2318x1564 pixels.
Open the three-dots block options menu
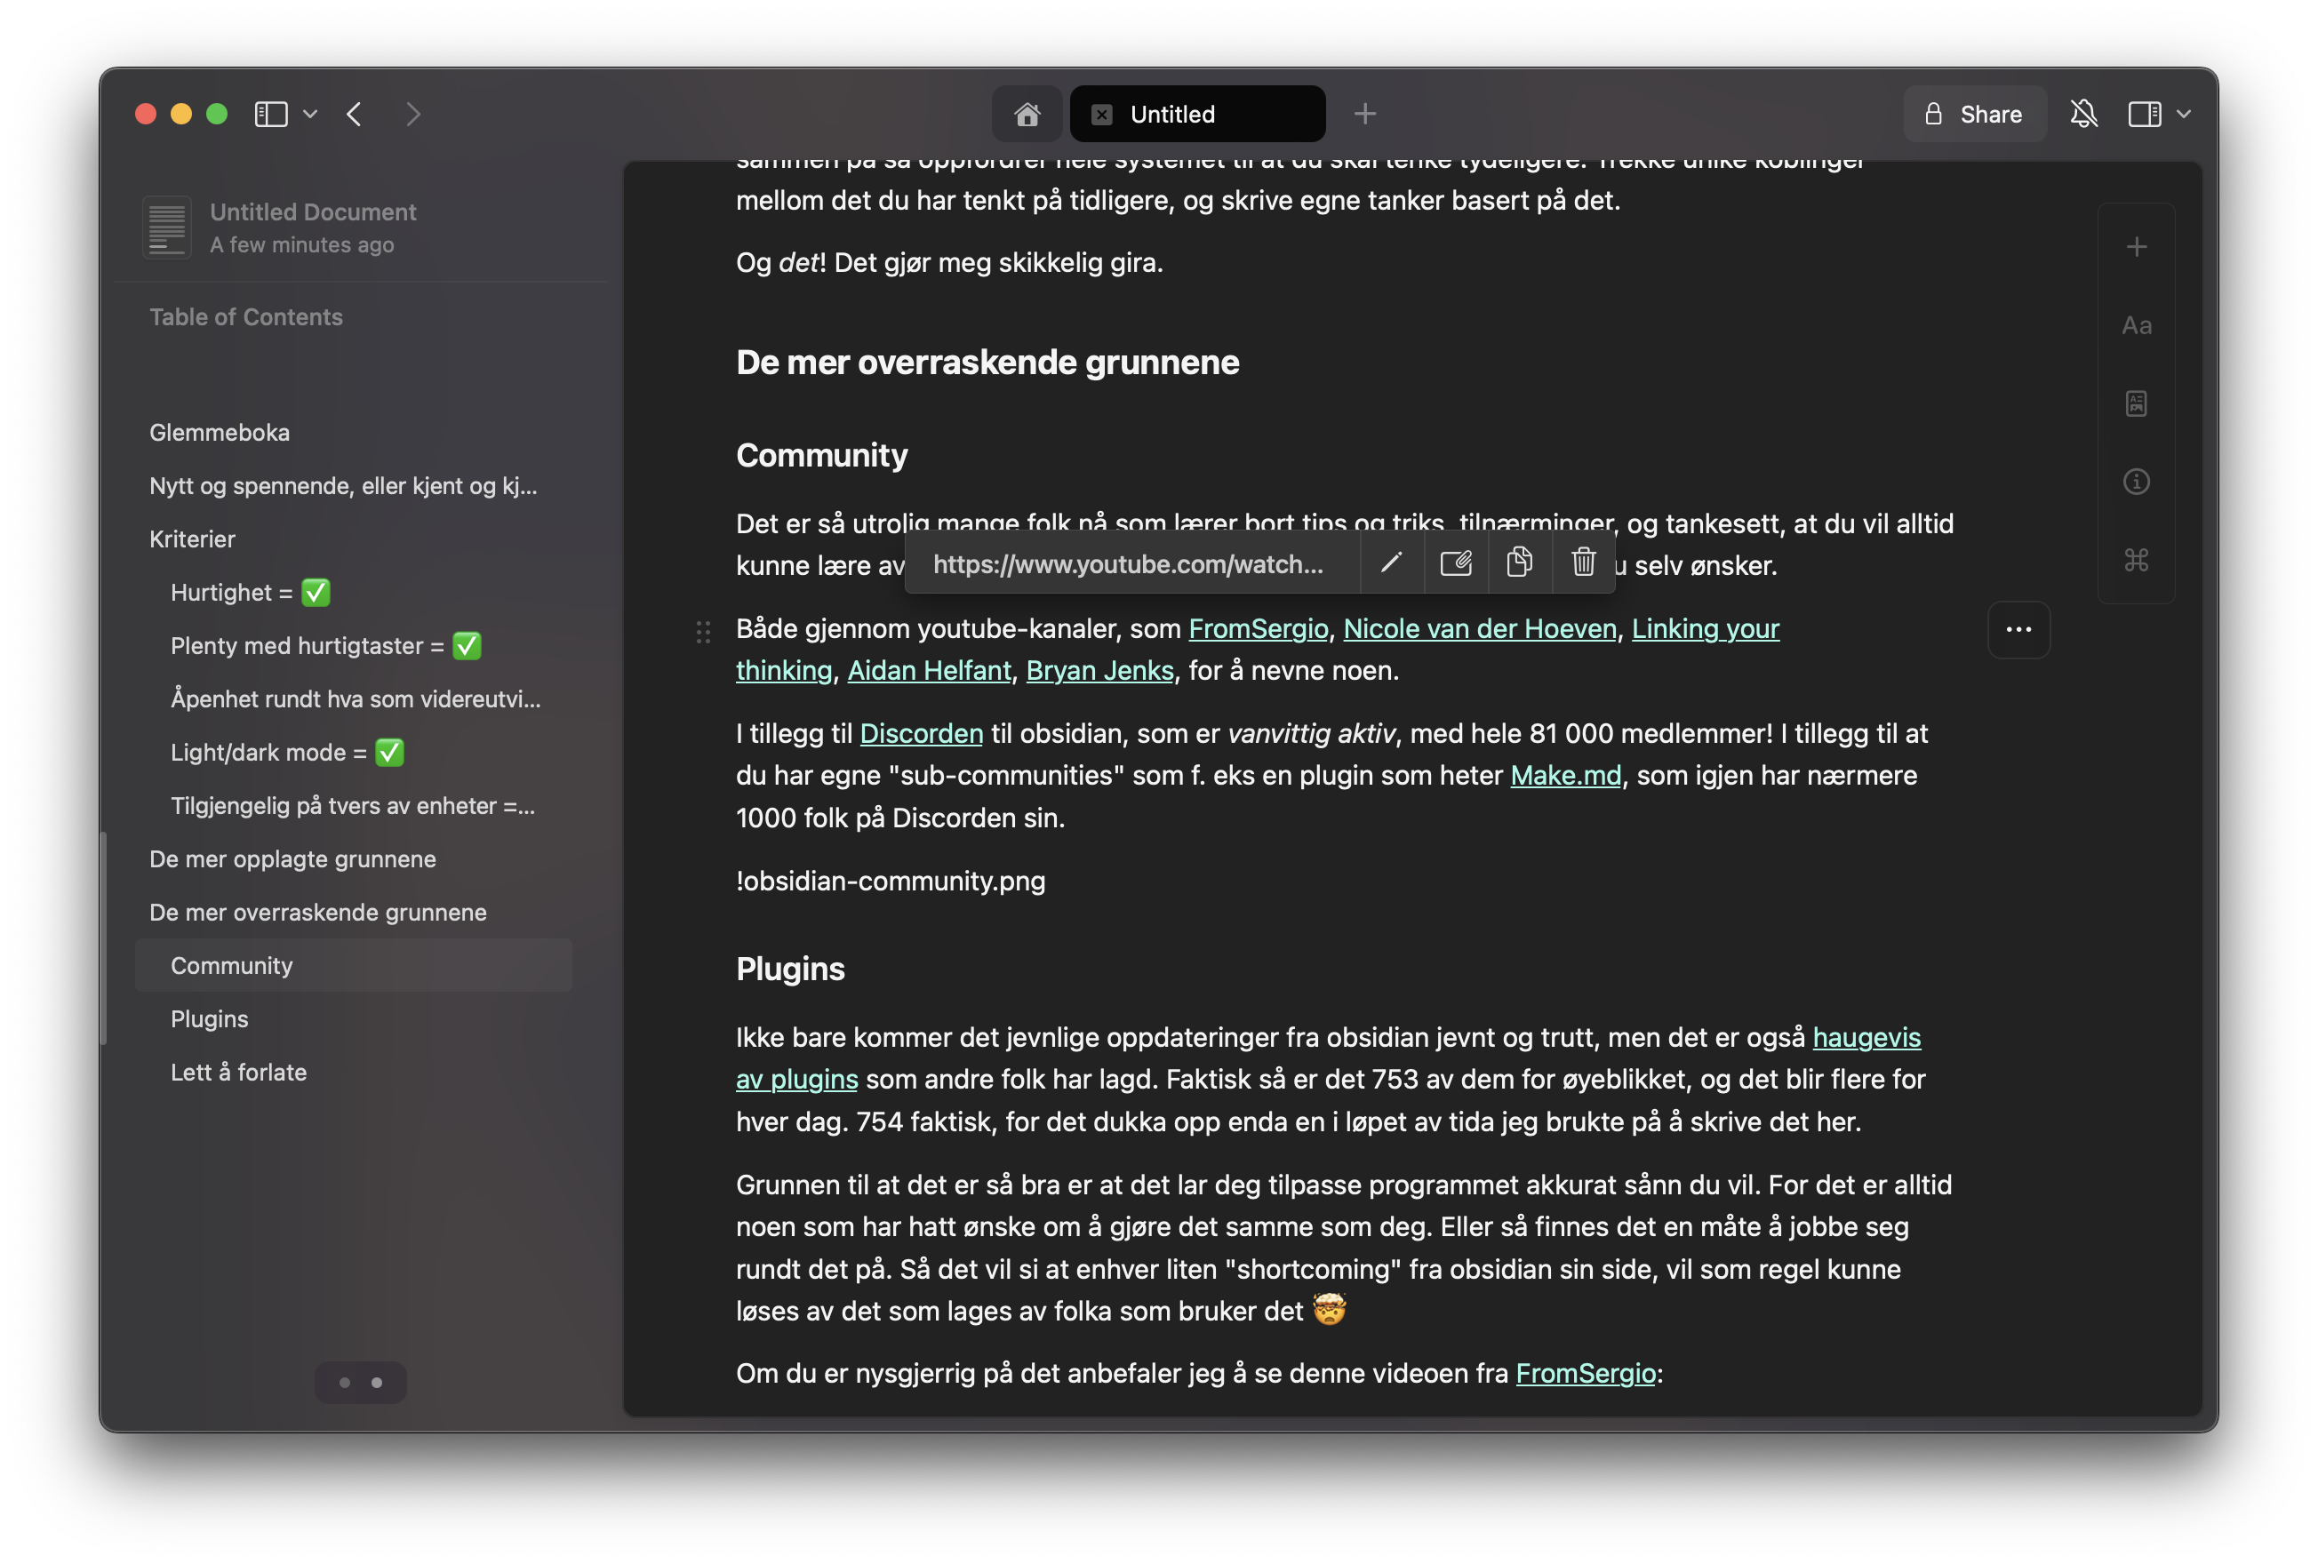coord(2018,629)
